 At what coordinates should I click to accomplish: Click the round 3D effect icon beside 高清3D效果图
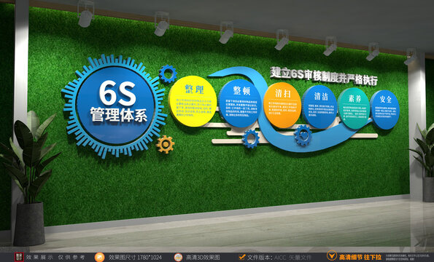coord(178,257)
